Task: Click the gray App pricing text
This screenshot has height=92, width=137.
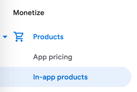Action: 53,57
